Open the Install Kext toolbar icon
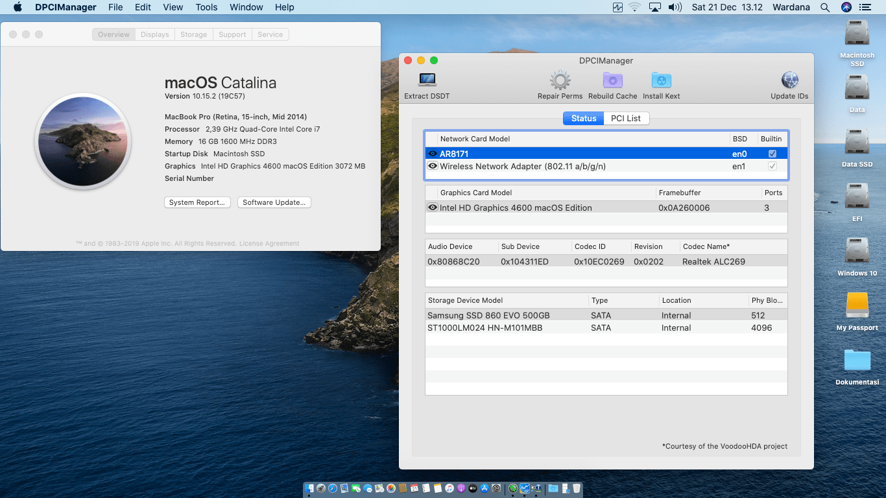 click(661, 80)
